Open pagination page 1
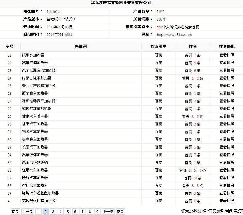The image size is (243, 215). (x=38, y=211)
